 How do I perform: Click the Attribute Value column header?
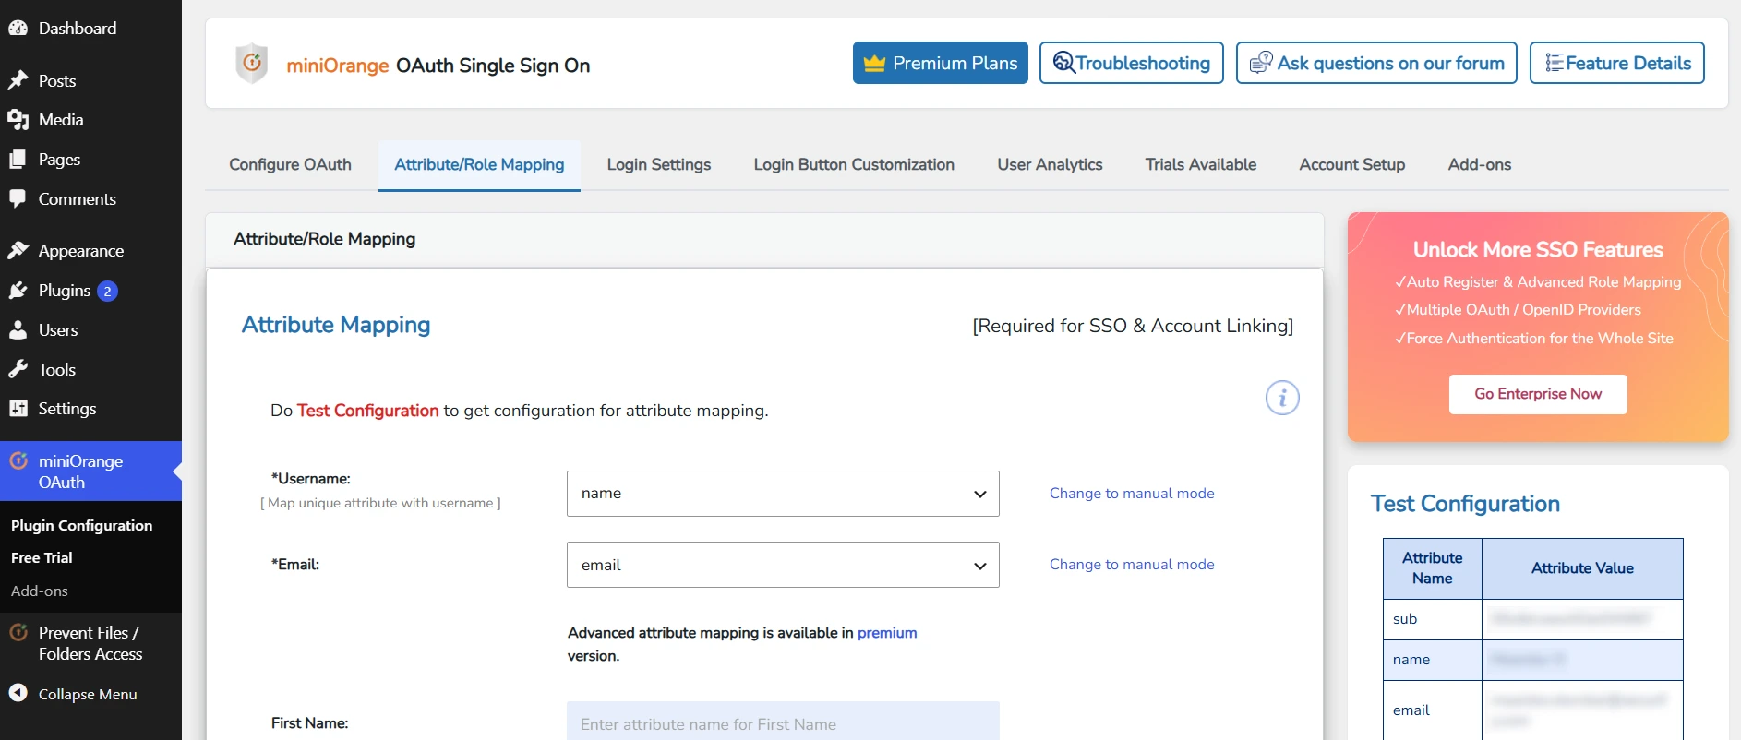1582,568
